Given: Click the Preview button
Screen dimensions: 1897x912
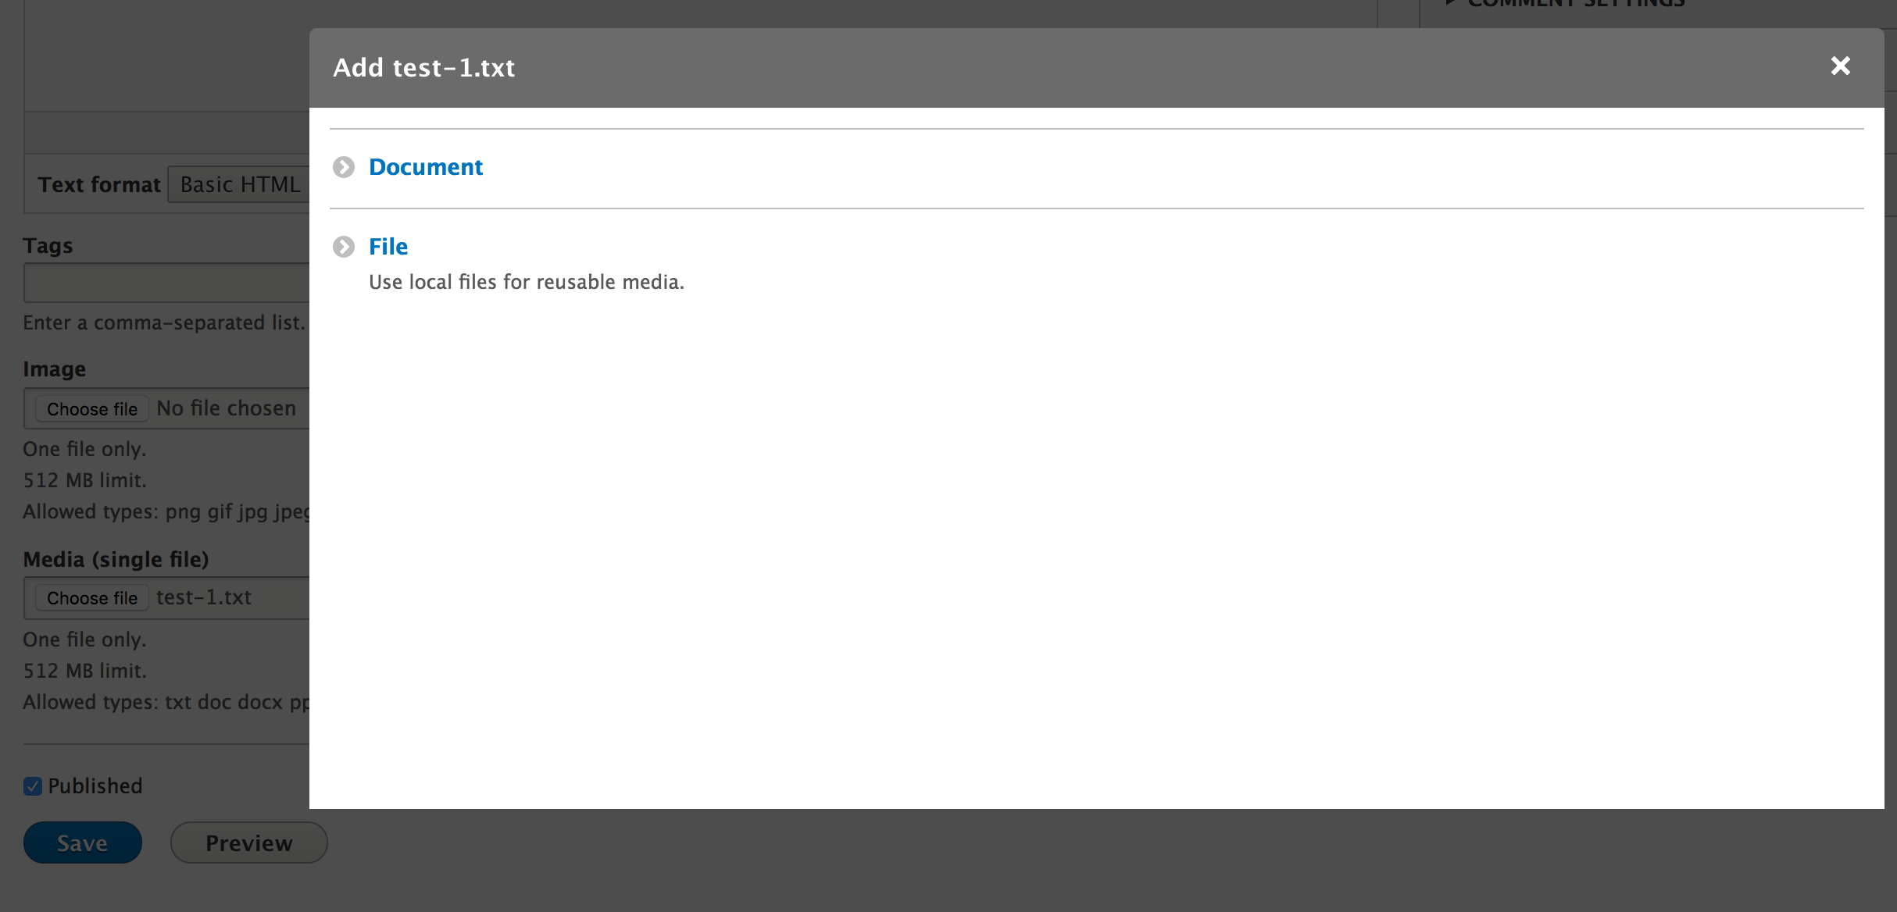Looking at the screenshot, I should click(249, 843).
